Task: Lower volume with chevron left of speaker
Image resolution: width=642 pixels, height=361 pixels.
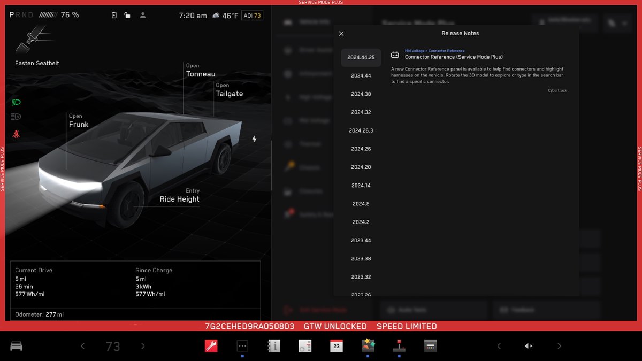Action: [x=499, y=346]
